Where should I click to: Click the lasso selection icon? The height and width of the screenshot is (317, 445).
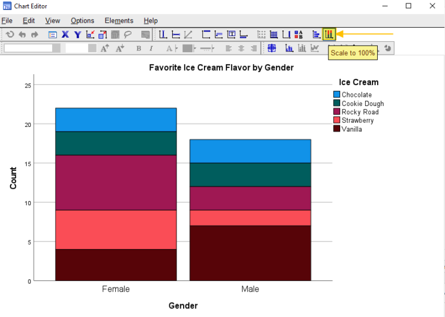[x=128, y=35]
